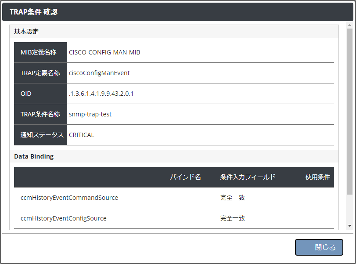Click the バインド名 column header
Screen dimensions: 356x264
185,177
